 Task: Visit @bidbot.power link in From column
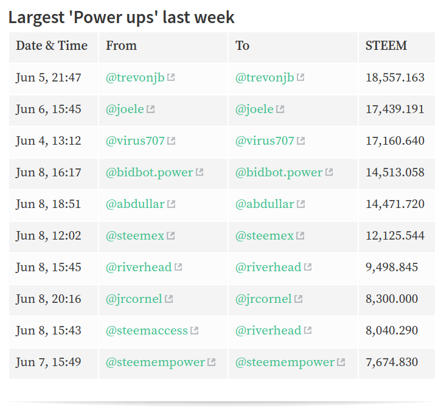coord(150,172)
